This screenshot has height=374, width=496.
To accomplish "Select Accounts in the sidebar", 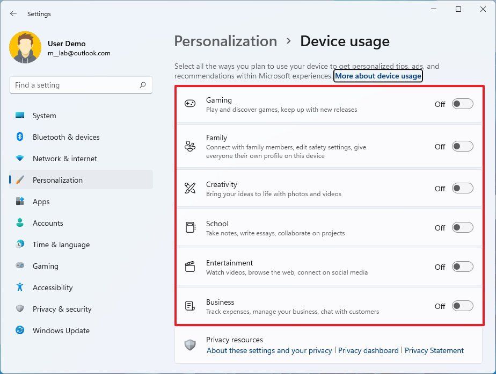I will pos(49,223).
